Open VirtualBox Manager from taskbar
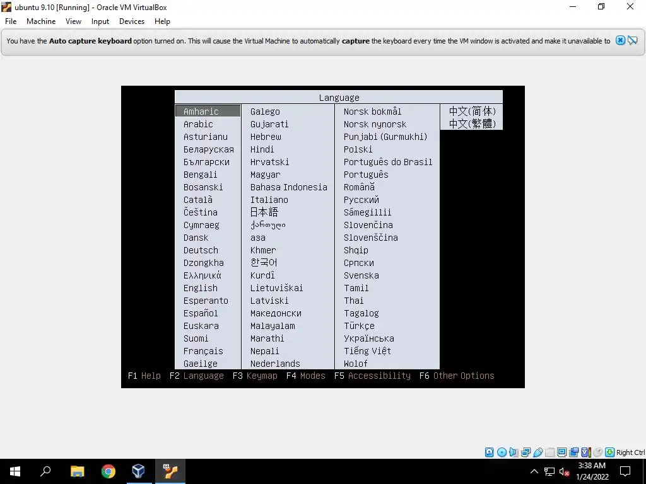646x484 pixels. coord(138,471)
